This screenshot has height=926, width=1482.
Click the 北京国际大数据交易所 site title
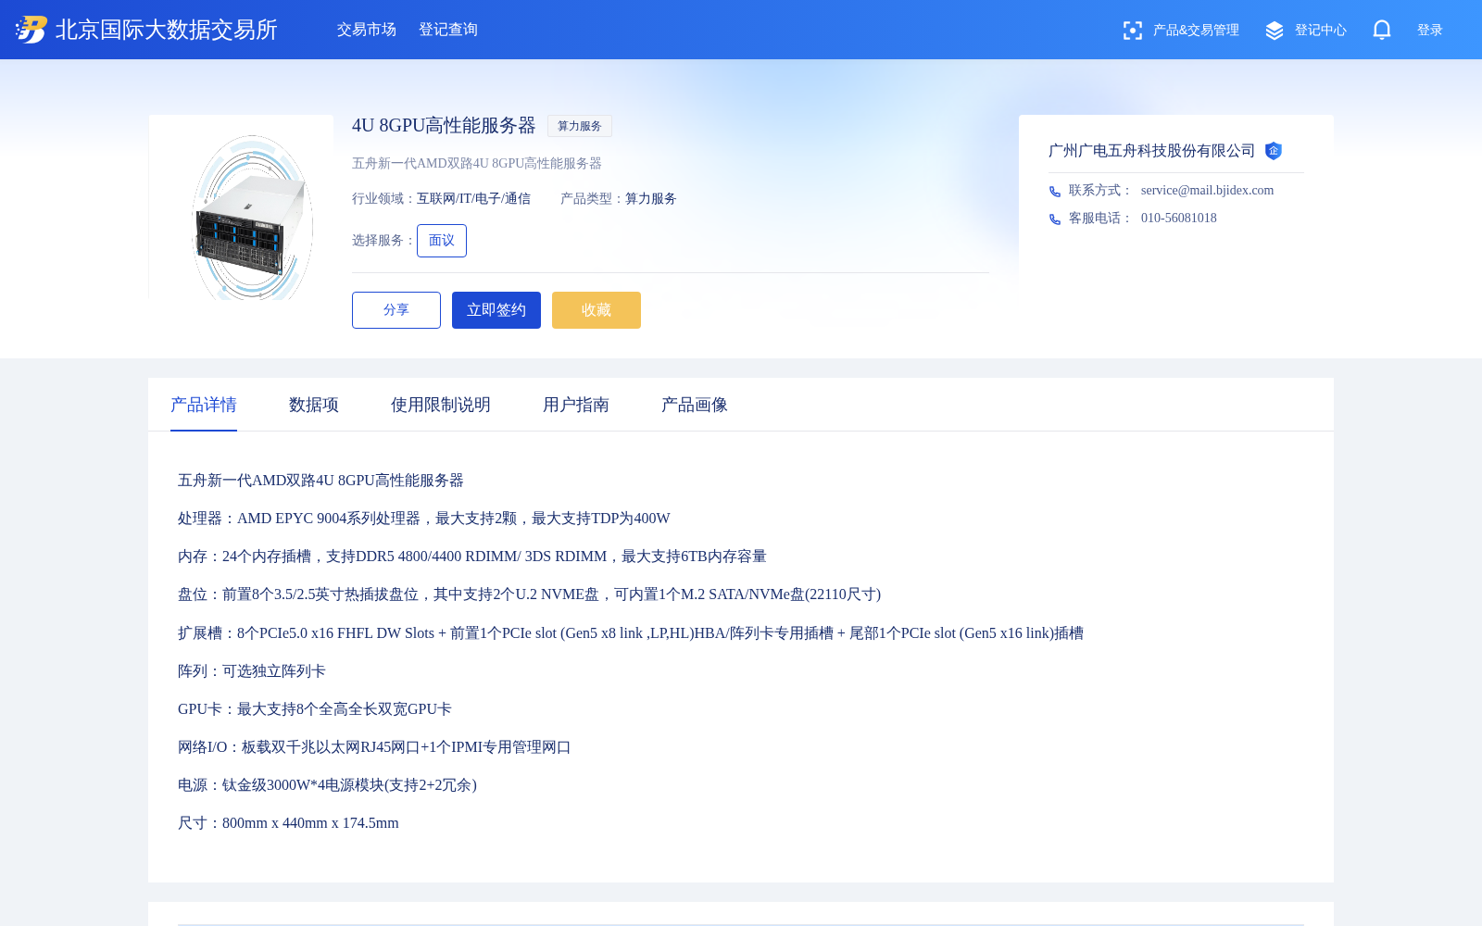[167, 30]
